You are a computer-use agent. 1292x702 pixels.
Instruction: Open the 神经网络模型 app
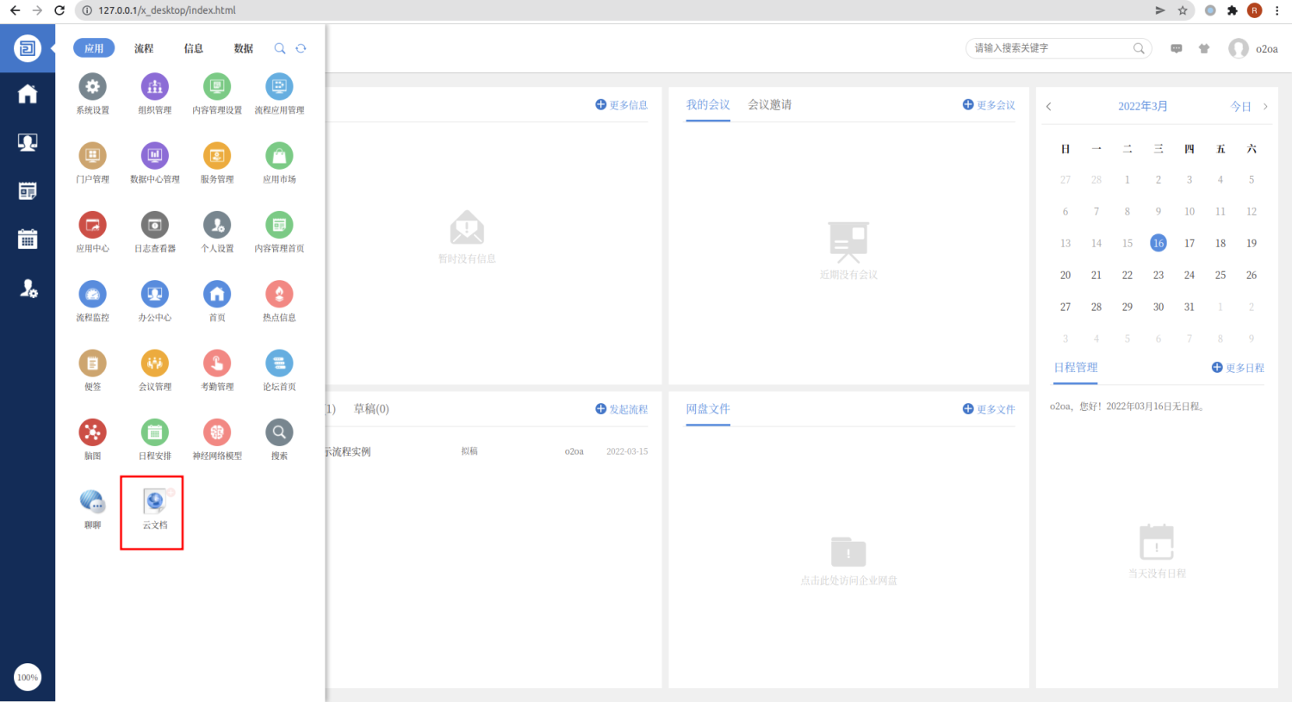[217, 433]
